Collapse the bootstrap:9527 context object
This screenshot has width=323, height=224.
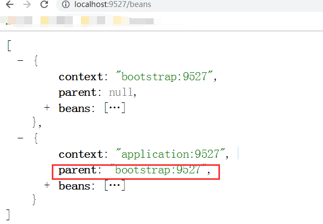pyautogui.click(x=20, y=60)
